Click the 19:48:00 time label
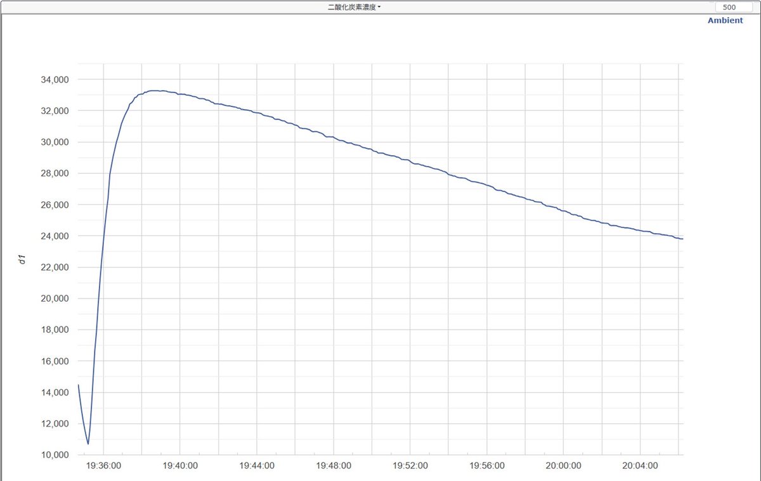This screenshot has height=481, width=761. coord(334,466)
